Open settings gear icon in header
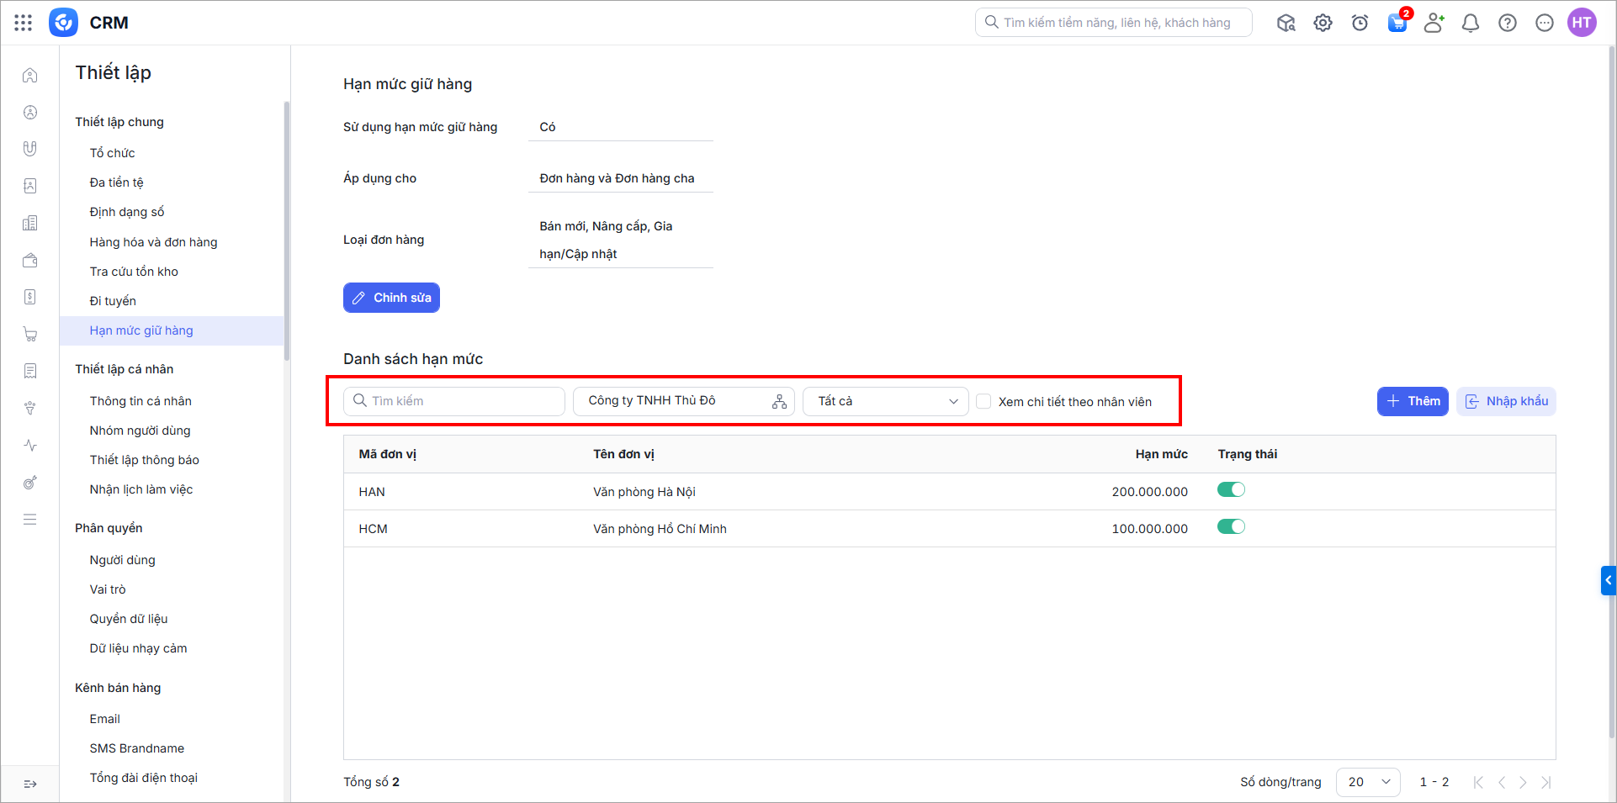1617x803 pixels. (x=1323, y=23)
